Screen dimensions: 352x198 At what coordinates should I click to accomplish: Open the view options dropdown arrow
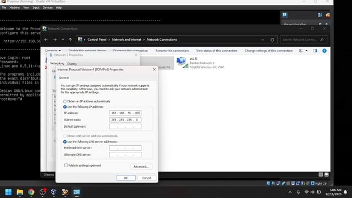click(306, 51)
